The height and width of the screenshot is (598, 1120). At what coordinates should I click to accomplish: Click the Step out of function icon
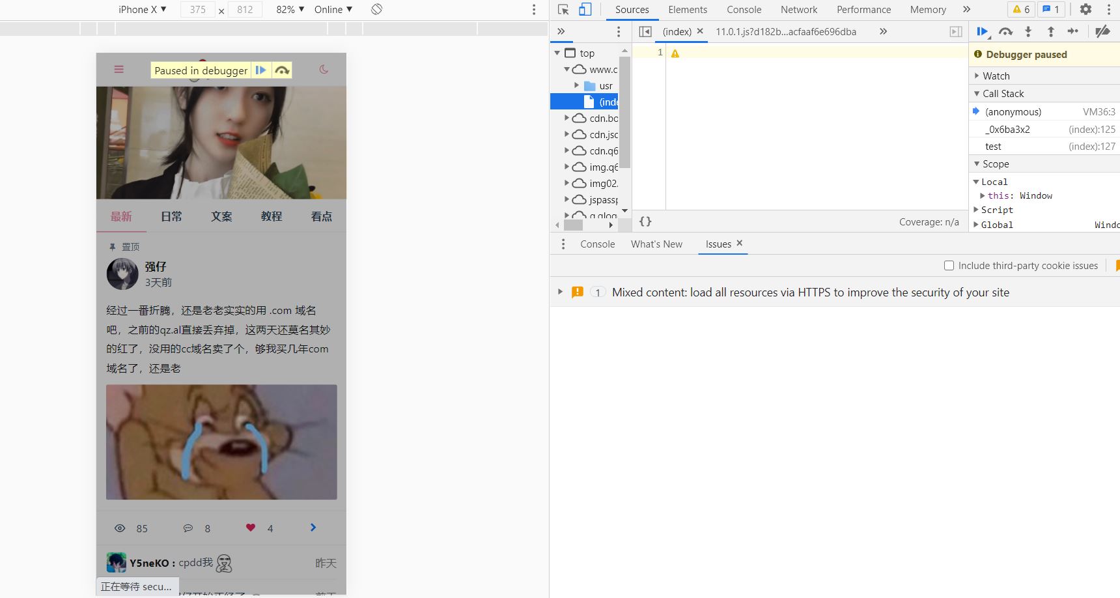click(x=1050, y=31)
